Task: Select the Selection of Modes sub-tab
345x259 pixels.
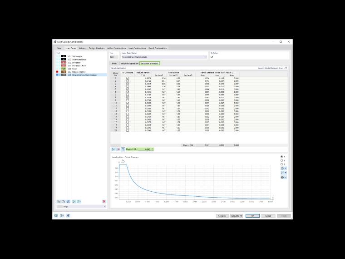Action: pyautogui.click(x=150, y=64)
